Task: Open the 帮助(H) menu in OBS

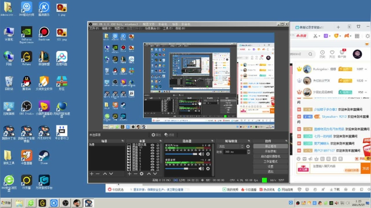Action: 180,28
